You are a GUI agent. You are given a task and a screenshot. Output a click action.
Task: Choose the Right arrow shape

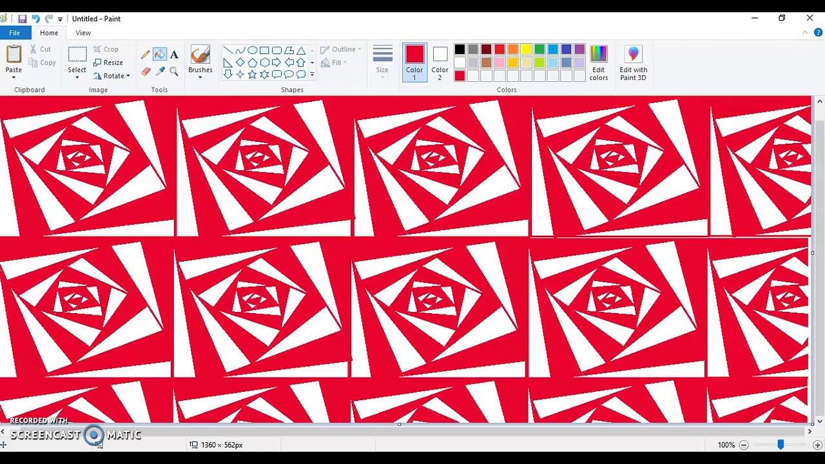tap(277, 63)
